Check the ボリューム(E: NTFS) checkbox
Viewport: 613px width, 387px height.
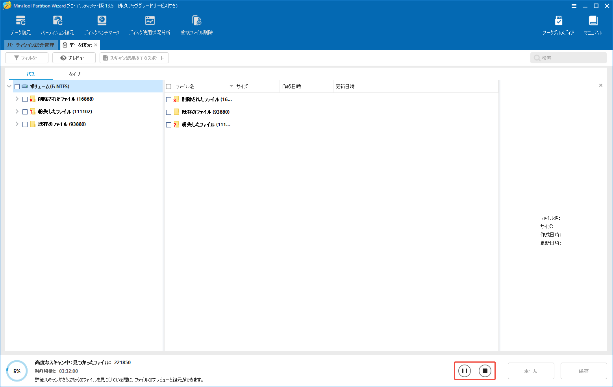17,86
